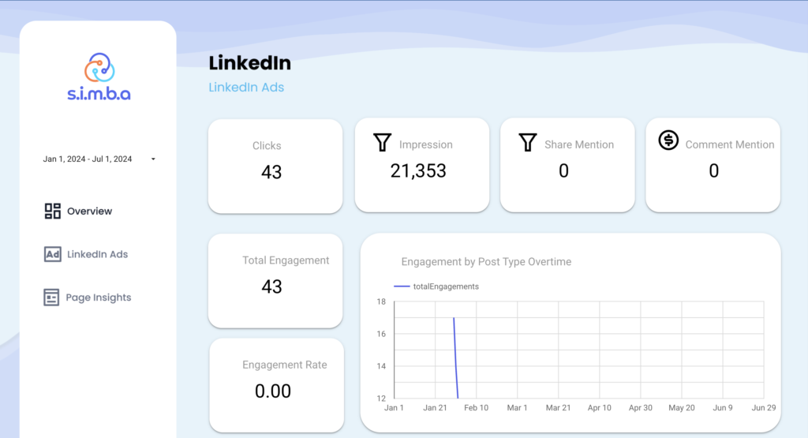The height and width of the screenshot is (438, 808).
Task: Click the Total Engagement scorecard
Action: (x=275, y=279)
